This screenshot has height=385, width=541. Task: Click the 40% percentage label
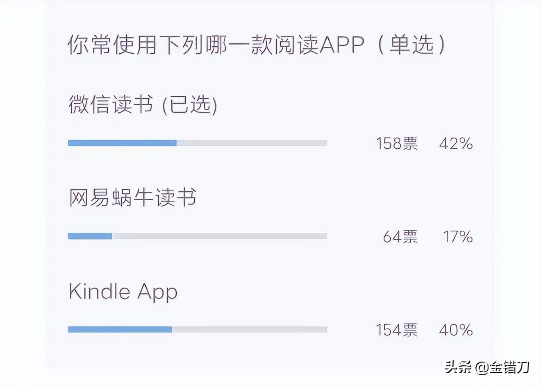(456, 330)
